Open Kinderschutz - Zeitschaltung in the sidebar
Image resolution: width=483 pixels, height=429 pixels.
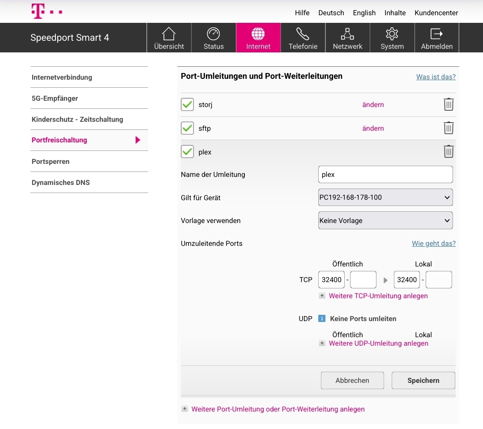(90, 119)
